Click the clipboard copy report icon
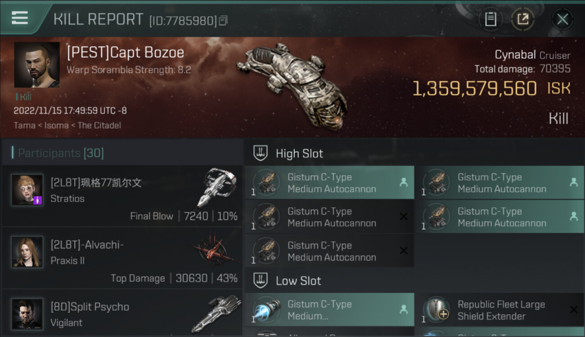This screenshot has width=585, height=337. tap(490, 19)
